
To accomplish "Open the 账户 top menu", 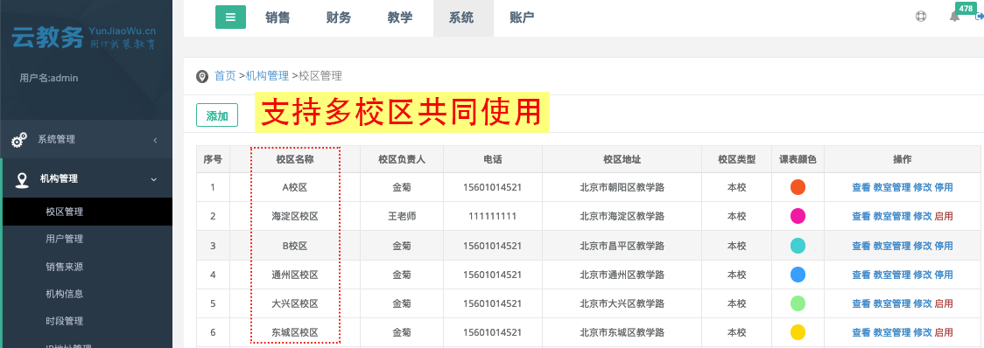I will 522,17.
